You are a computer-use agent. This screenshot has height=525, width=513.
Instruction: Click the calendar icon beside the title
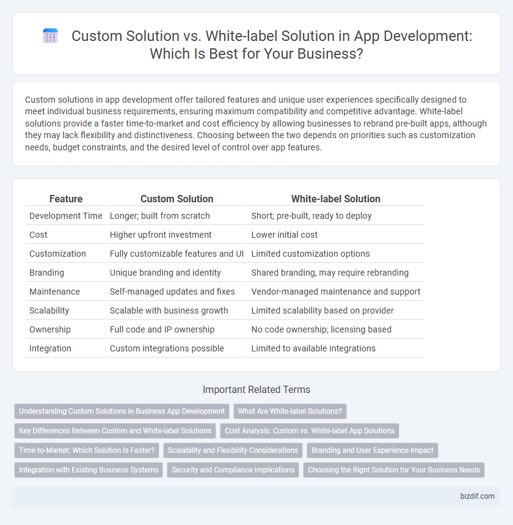click(x=51, y=36)
